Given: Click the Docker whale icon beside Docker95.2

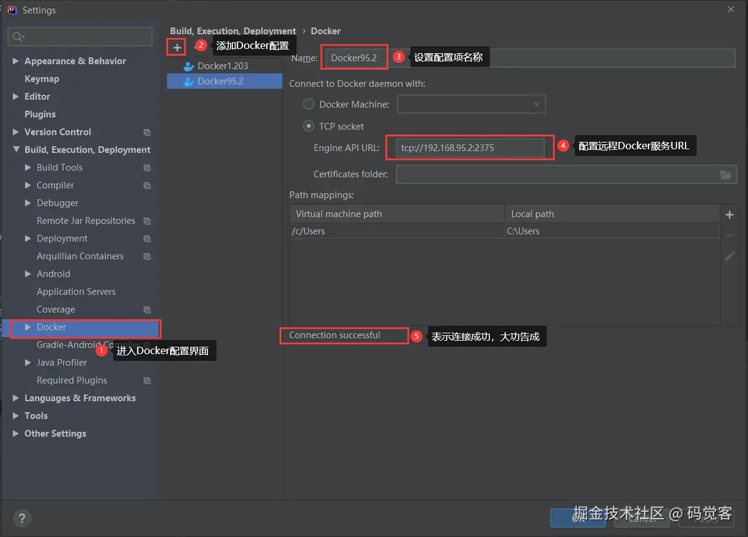Looking at the screenshot, I should click(x=189, y=81).
